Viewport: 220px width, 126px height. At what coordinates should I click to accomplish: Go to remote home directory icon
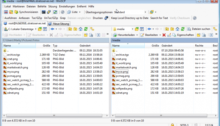coord(178,29)
